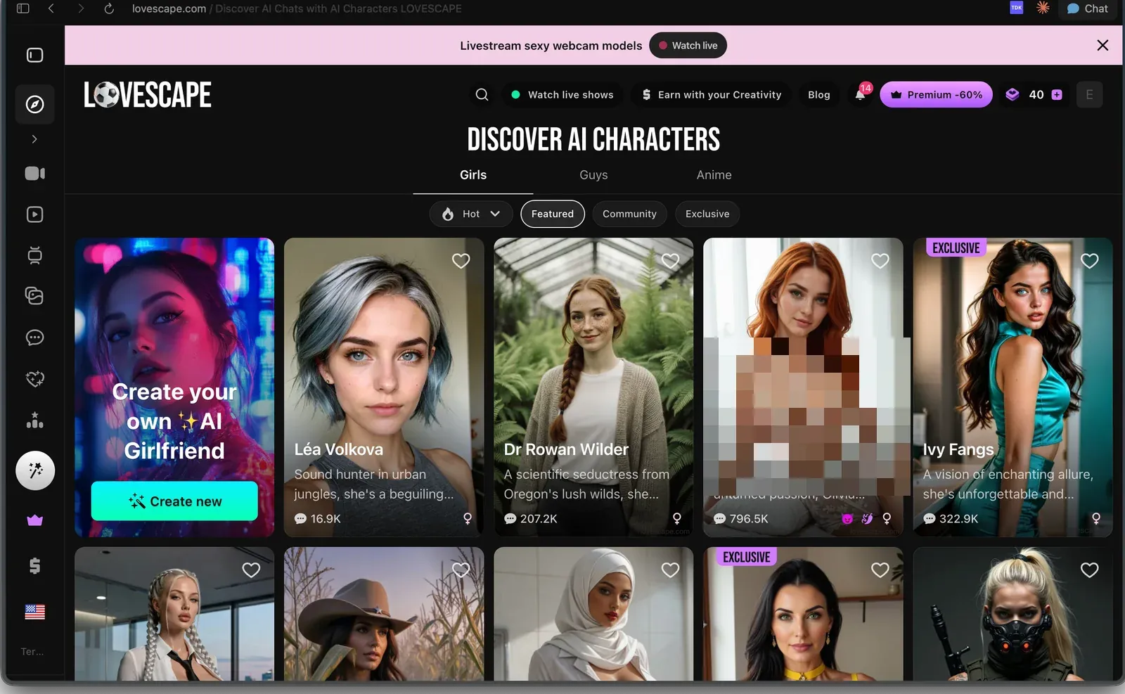The height and width of the screenshot is (694, 1125).
Task: Open the Hot sort dropdown
Action: coord(471,214)
